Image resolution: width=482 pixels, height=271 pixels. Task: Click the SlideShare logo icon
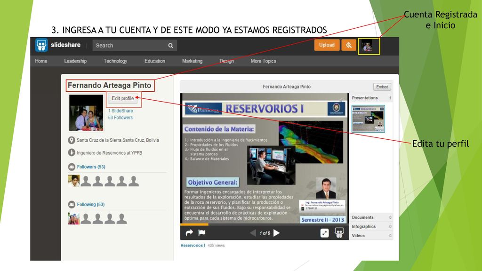click(x=41, y=45)
